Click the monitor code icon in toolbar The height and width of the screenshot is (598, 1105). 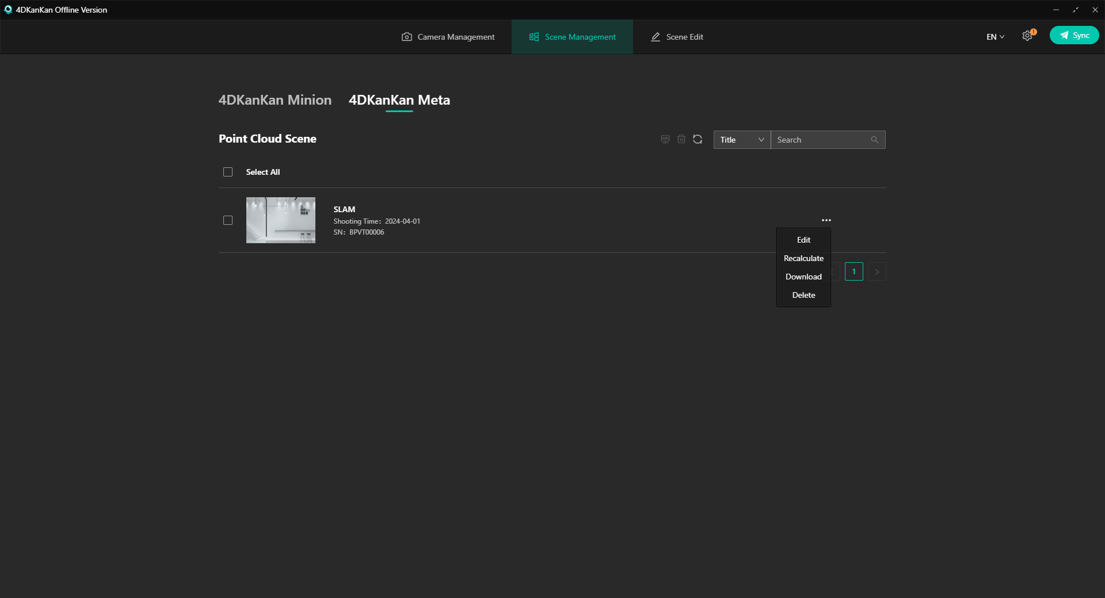click(665, 139)
